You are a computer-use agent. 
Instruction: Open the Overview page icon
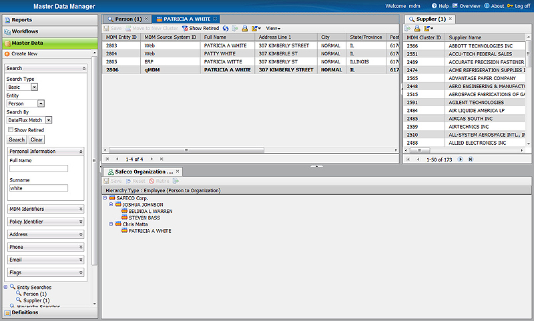click(455, 6)
